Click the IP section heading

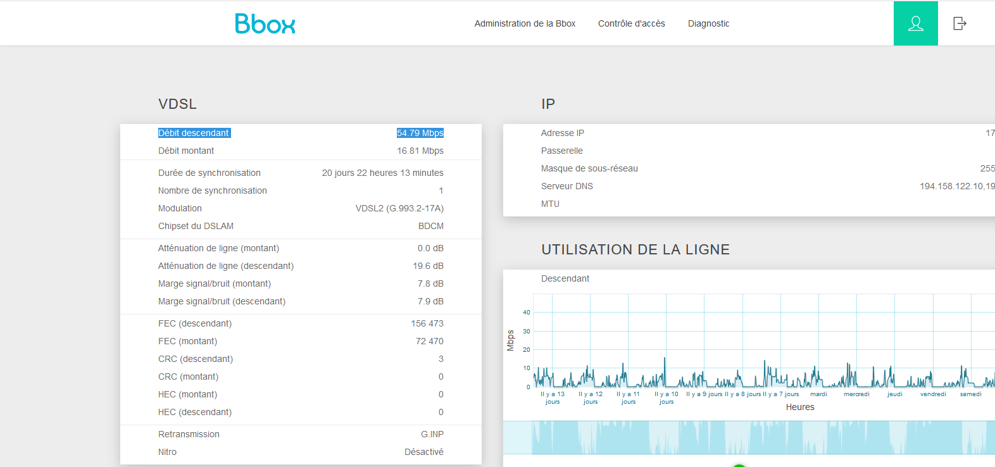point(548,104)
